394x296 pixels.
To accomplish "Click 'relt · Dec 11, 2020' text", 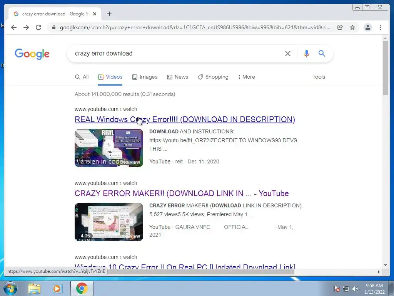I will [x=197, y=161].
